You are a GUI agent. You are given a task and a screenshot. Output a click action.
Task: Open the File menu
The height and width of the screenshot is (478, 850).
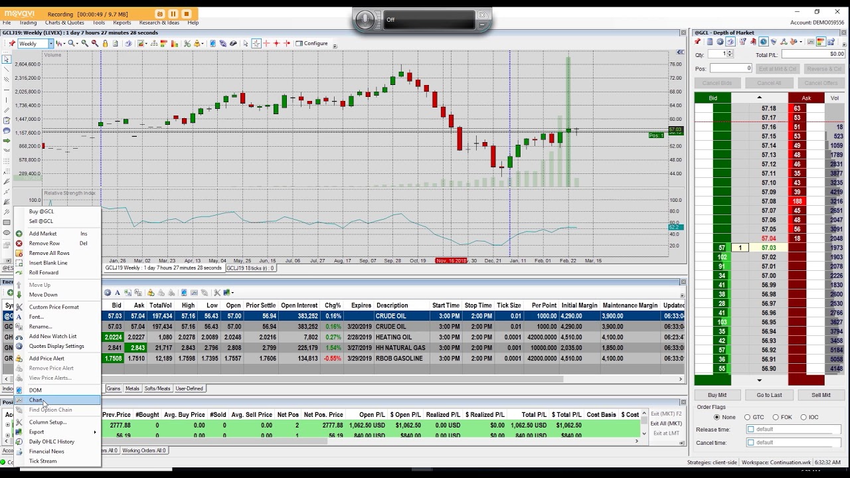pyautogui.click(x=7, y=23)
